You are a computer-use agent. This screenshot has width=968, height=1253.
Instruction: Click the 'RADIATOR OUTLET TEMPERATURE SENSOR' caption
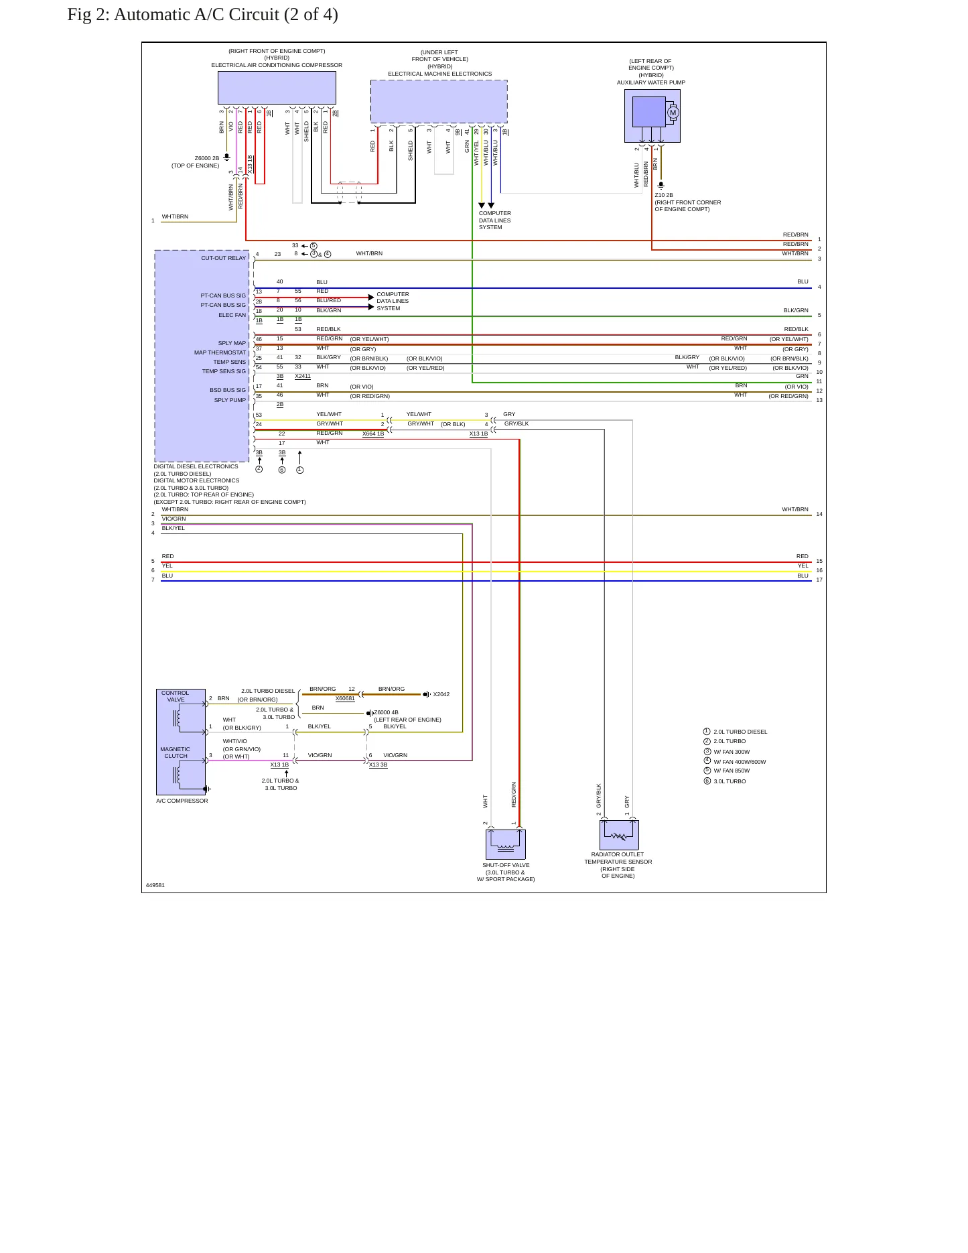[618, 858]
